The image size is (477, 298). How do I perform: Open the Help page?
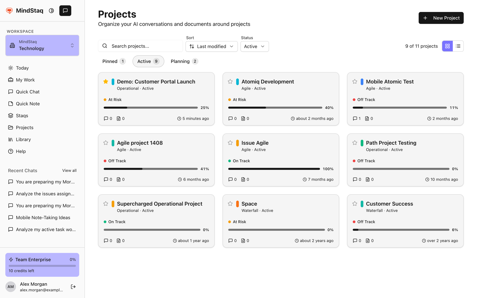pyautogui.click(x=42, y=152)
